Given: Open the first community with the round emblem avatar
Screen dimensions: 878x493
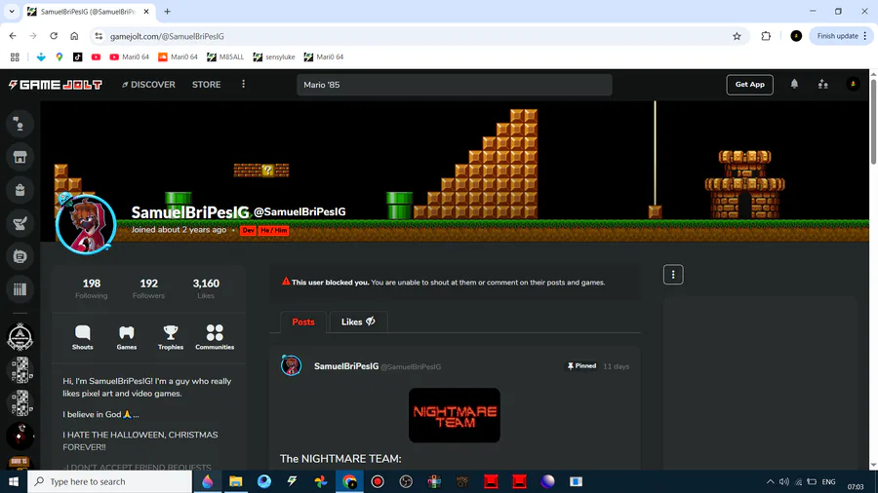Looking at the screenshot, I should pos(20,338).
